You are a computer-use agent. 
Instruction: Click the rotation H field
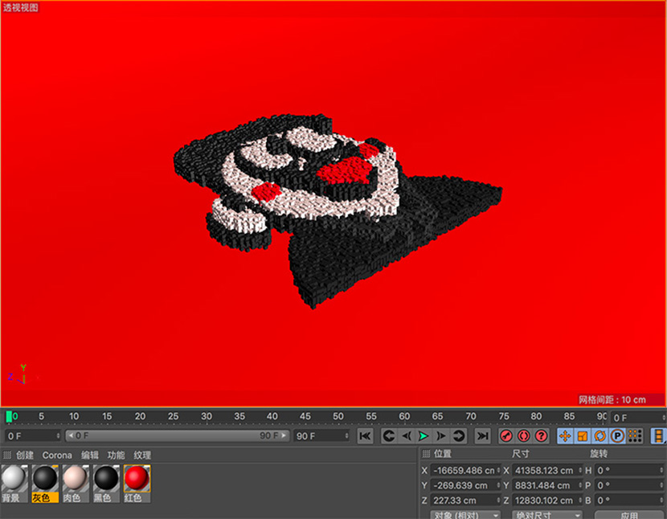629,471
